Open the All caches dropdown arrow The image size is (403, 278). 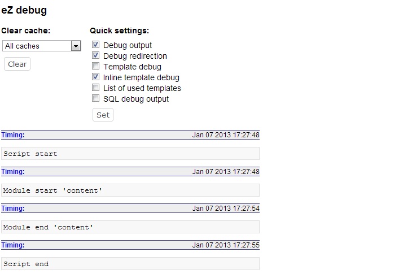[x=76, y=46]
